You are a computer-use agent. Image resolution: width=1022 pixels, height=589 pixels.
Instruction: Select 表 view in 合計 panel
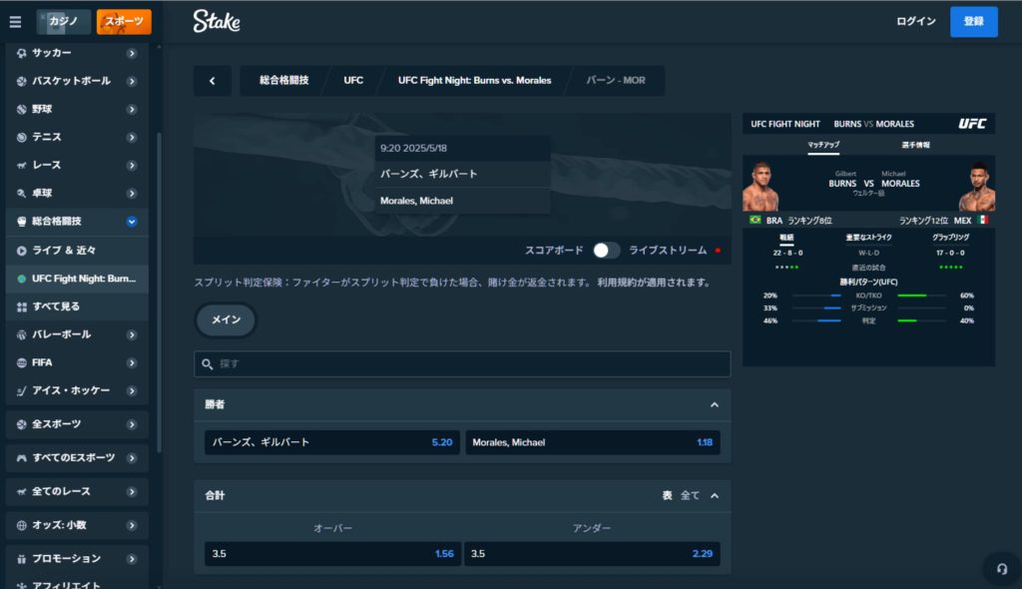coord(668,496)
